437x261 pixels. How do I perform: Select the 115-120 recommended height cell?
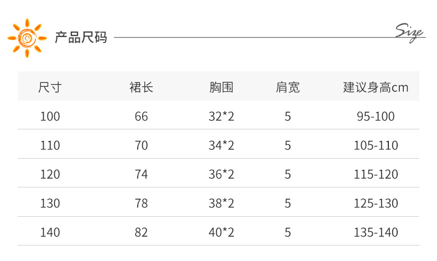click(376, 174)
